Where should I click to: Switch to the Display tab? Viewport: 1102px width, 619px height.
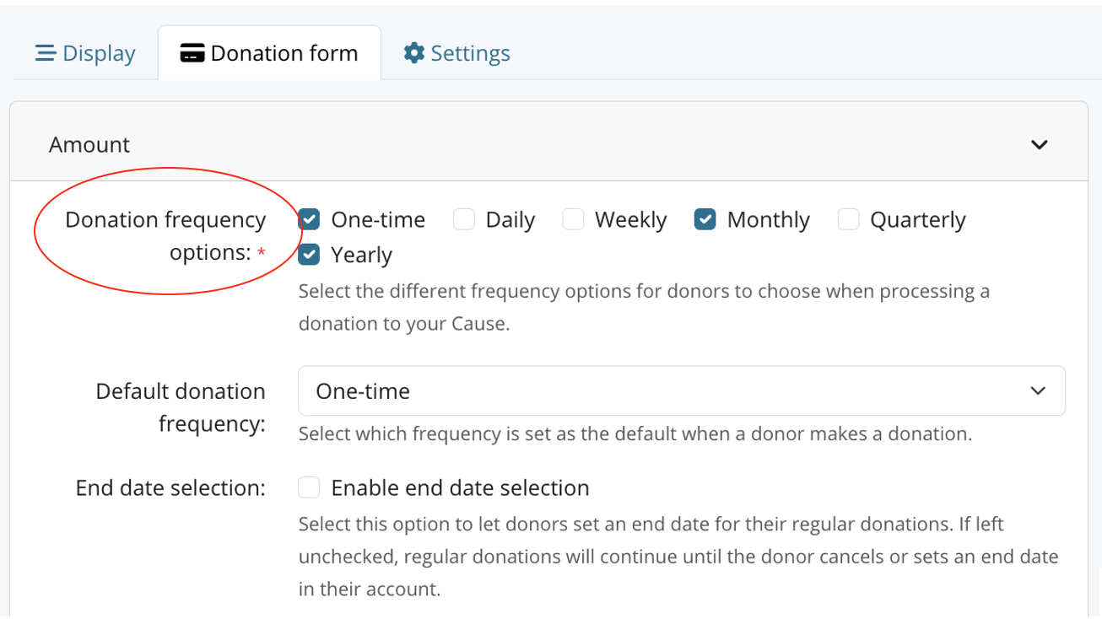point(84,53)
